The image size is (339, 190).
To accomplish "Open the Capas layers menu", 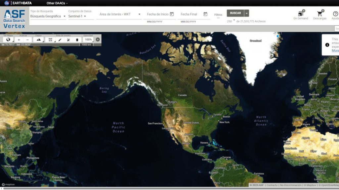I will point(38,40).
